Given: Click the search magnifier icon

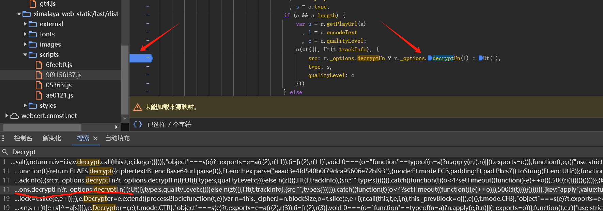Looking at the screenshot, I should tap(5, 152).
